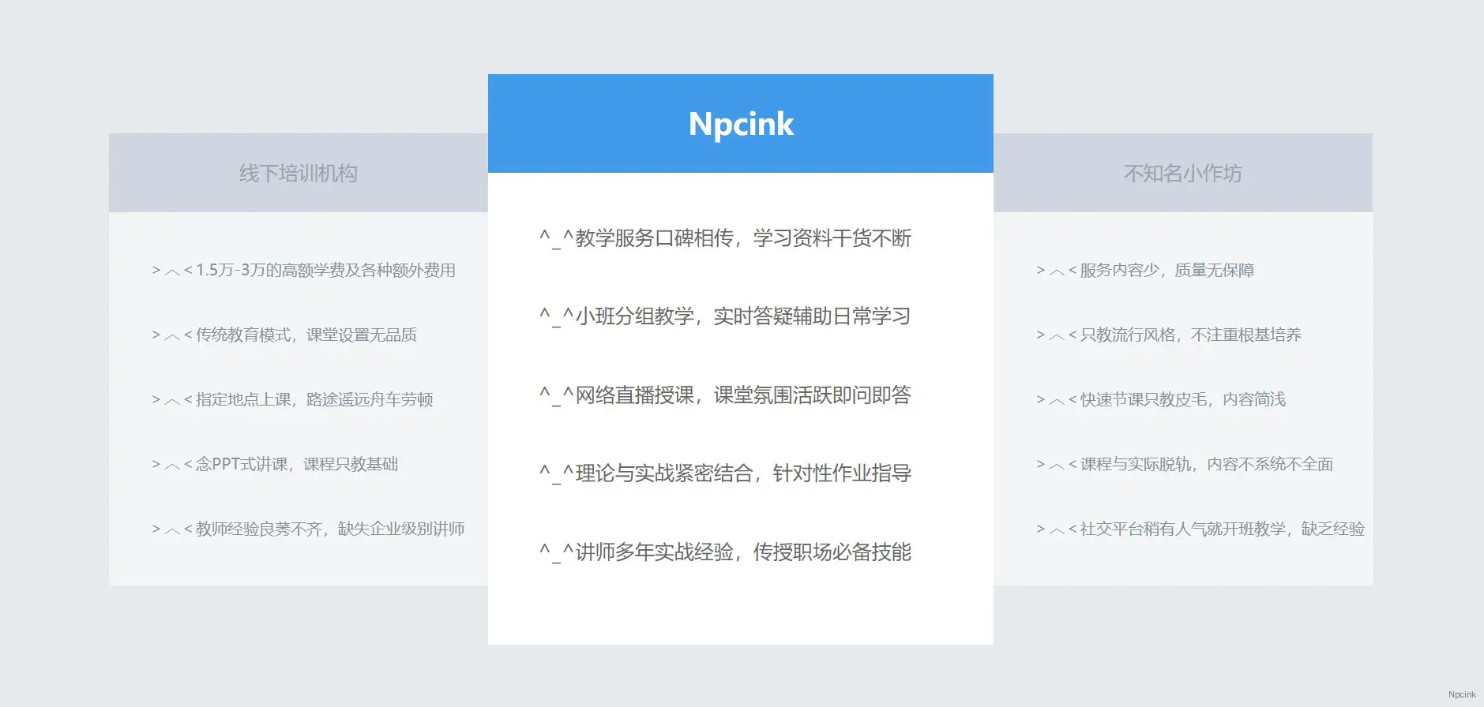The width and height of the screenshot is (1484, 707).
Task: Select the 快速节课只教皮毛，内容简浅 line
Action: 1182,400
